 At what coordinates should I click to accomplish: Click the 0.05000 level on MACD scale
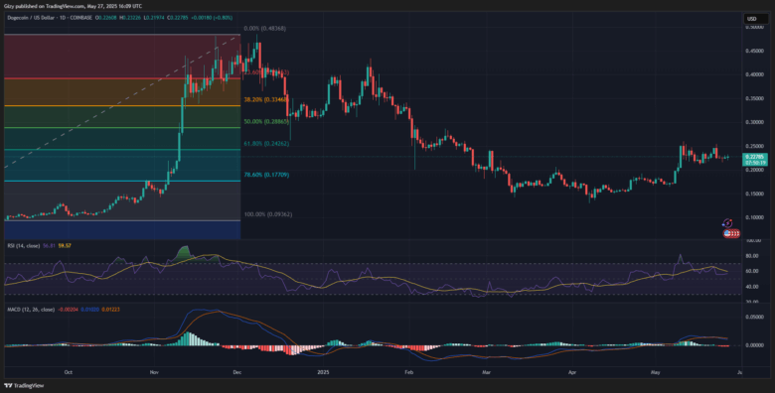(754, 318)
